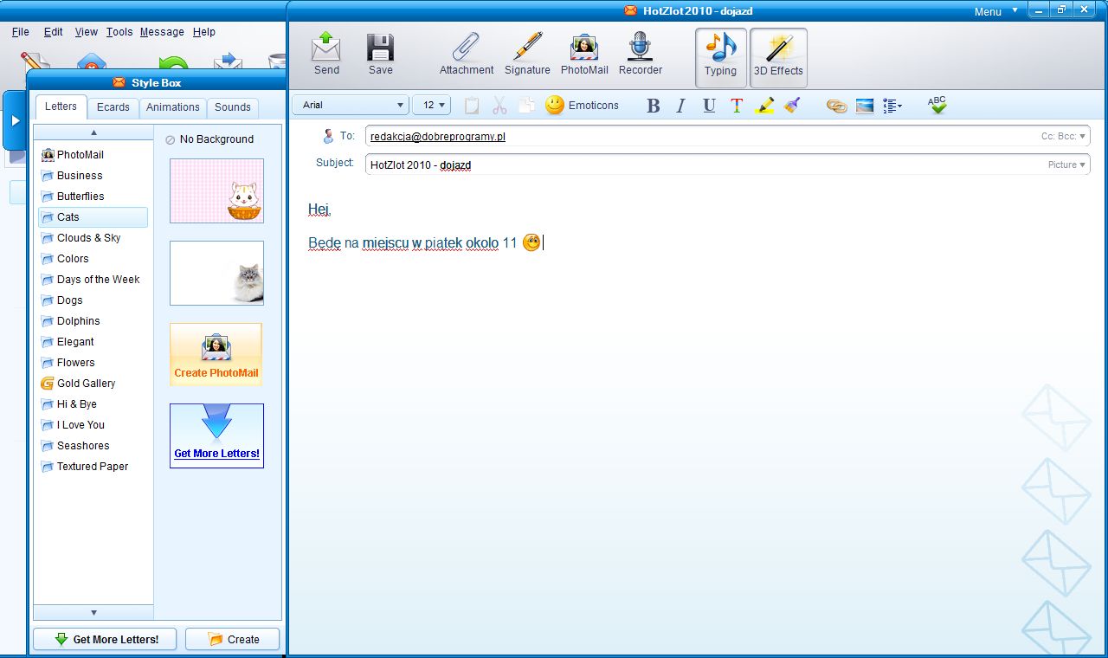Toggle italic formatting
Image resolution: width=1108 pixels, height=658 pixels.
(x=680, y=106)
